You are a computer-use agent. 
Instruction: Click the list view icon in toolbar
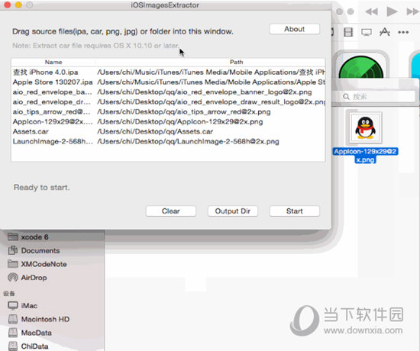point(348,32)
